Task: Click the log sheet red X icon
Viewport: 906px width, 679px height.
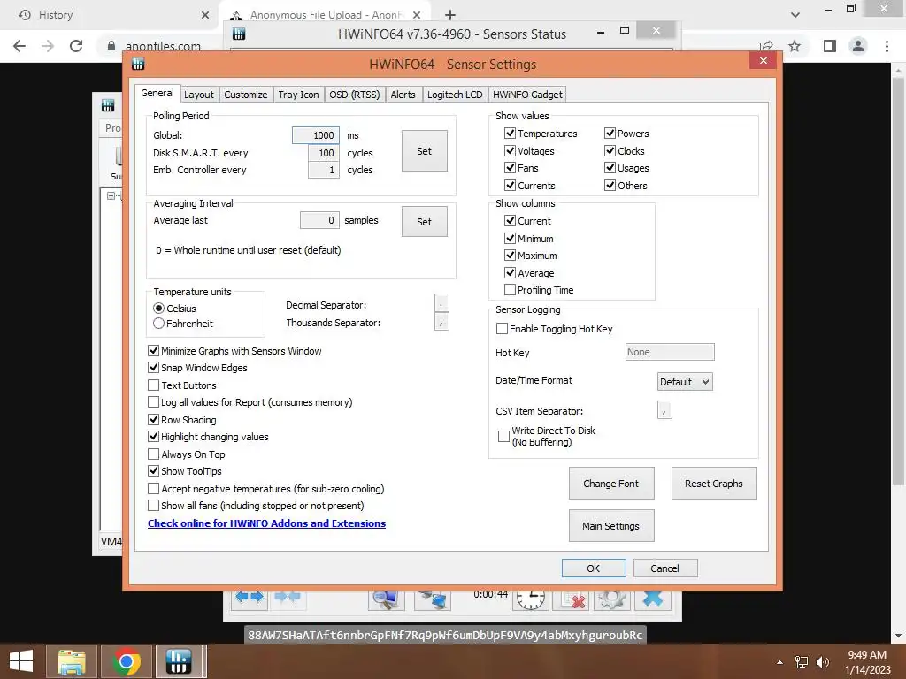Action: tap(571, 599)
